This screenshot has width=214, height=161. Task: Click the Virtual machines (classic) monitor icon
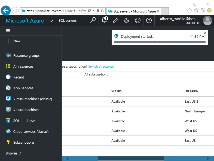pyautogui.click(x=8, y=99)
